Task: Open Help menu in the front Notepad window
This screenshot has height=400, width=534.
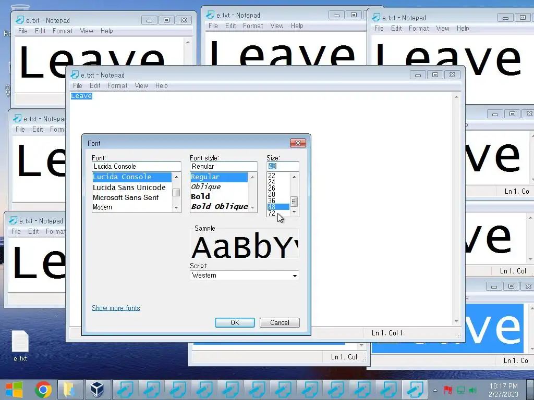Action: pyautogui.click(x=162, y=86)
